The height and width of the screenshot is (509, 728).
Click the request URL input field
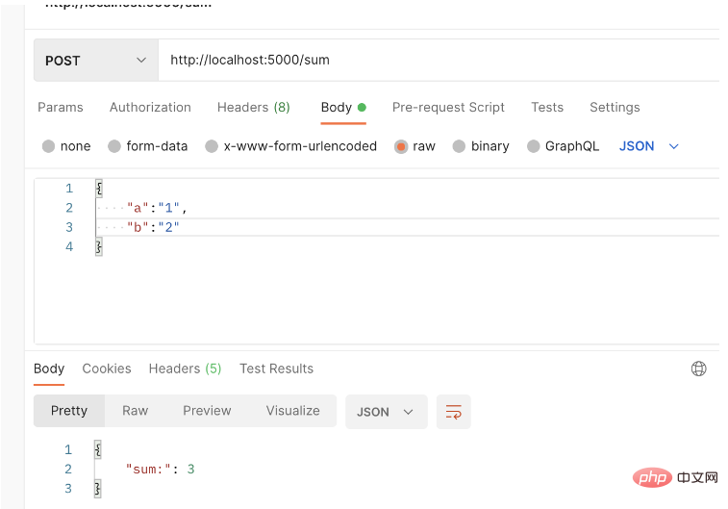[439, 61]
